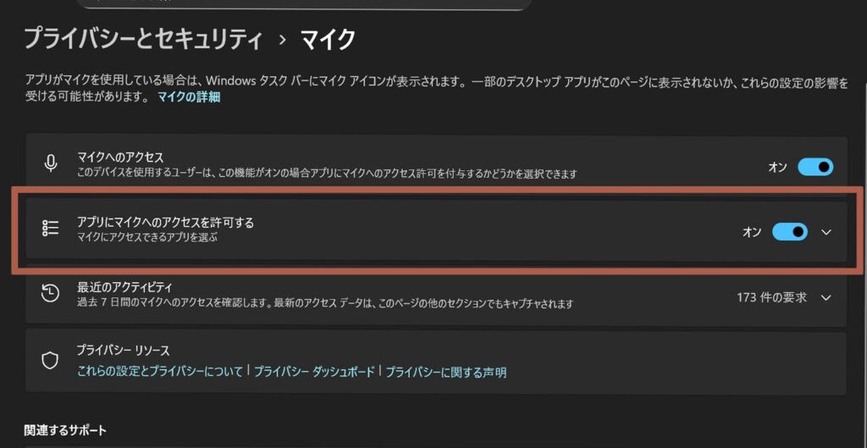
Task: Click the microphone icon beside マイクへのアクセス
Action: [51, 163]
